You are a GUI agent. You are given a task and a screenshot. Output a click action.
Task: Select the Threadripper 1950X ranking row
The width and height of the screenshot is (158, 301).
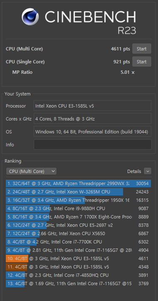[78, 200]
